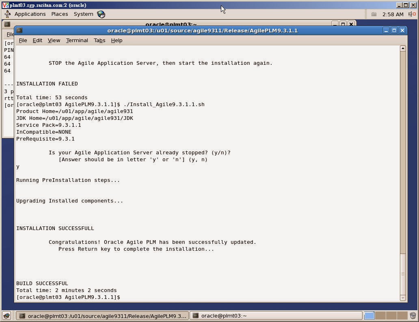Screen dimensions: 419x322
Task: Open the File menu in front terminal
Action: pos(23,40)
